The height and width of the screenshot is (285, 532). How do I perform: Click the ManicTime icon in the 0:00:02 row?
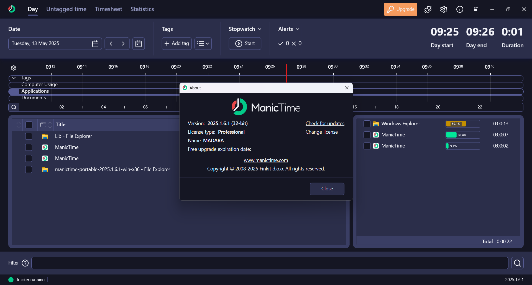pos(376,146)
